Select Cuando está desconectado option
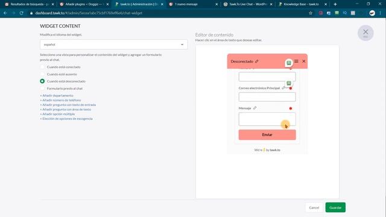The height and width of the screenshot is (217, 386). tap(42, 81)
